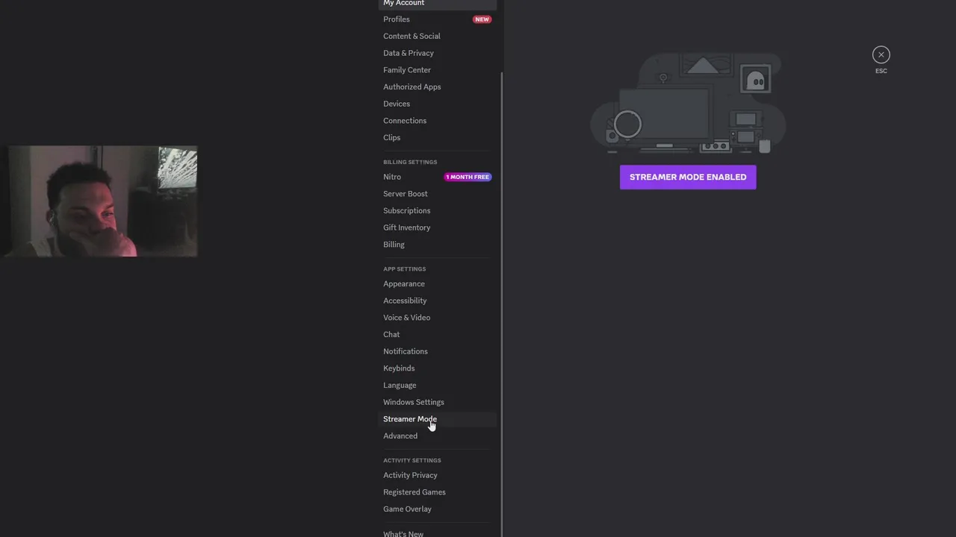Click the 1 MONTH FREE badge
The image size is (956, 537).
[468, 177]
